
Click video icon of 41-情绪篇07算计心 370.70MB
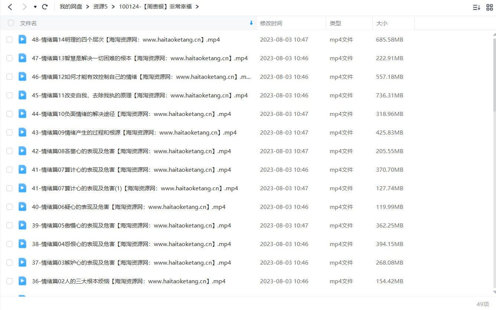pos(23,169)
